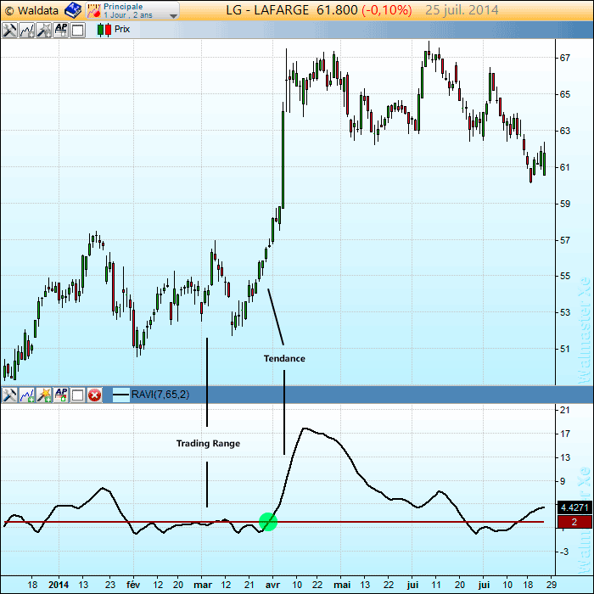
Task: Click the -3 RAVI axis label
Action: tap(563, 552)
